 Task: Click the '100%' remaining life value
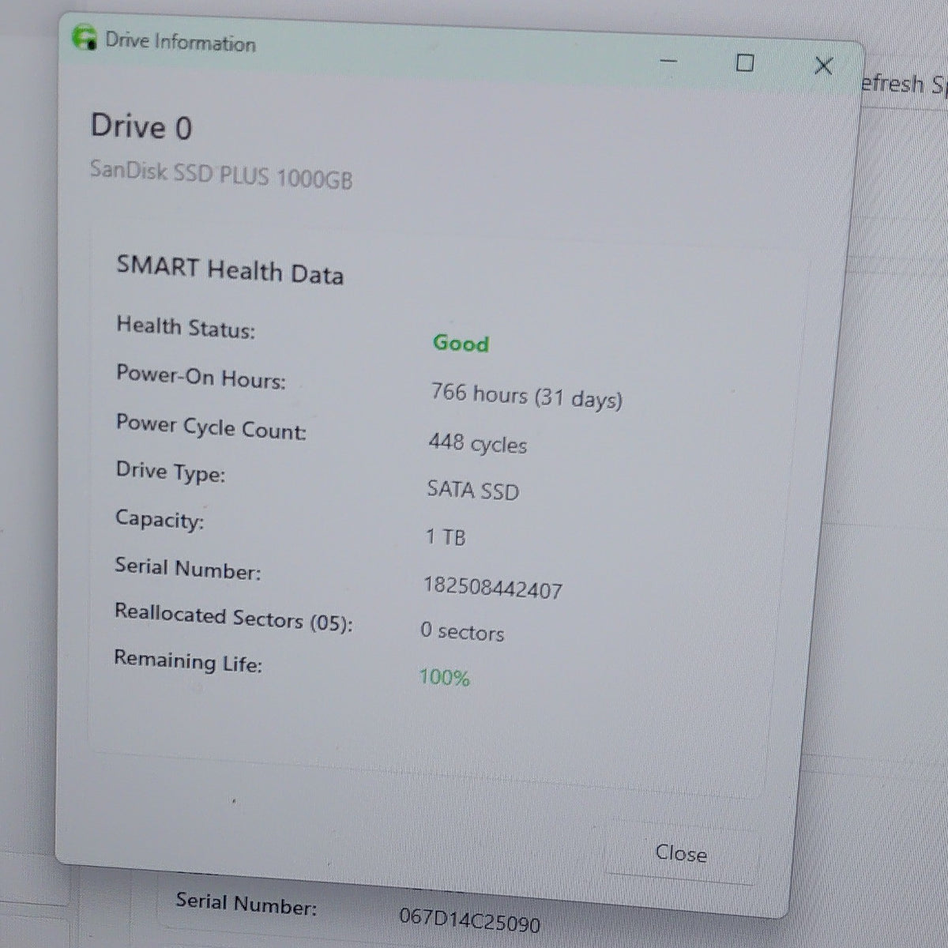click(x=444, y=677)
